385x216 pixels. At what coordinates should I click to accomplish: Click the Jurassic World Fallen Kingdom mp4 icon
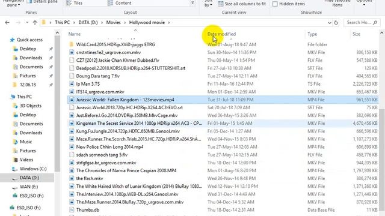72,100
